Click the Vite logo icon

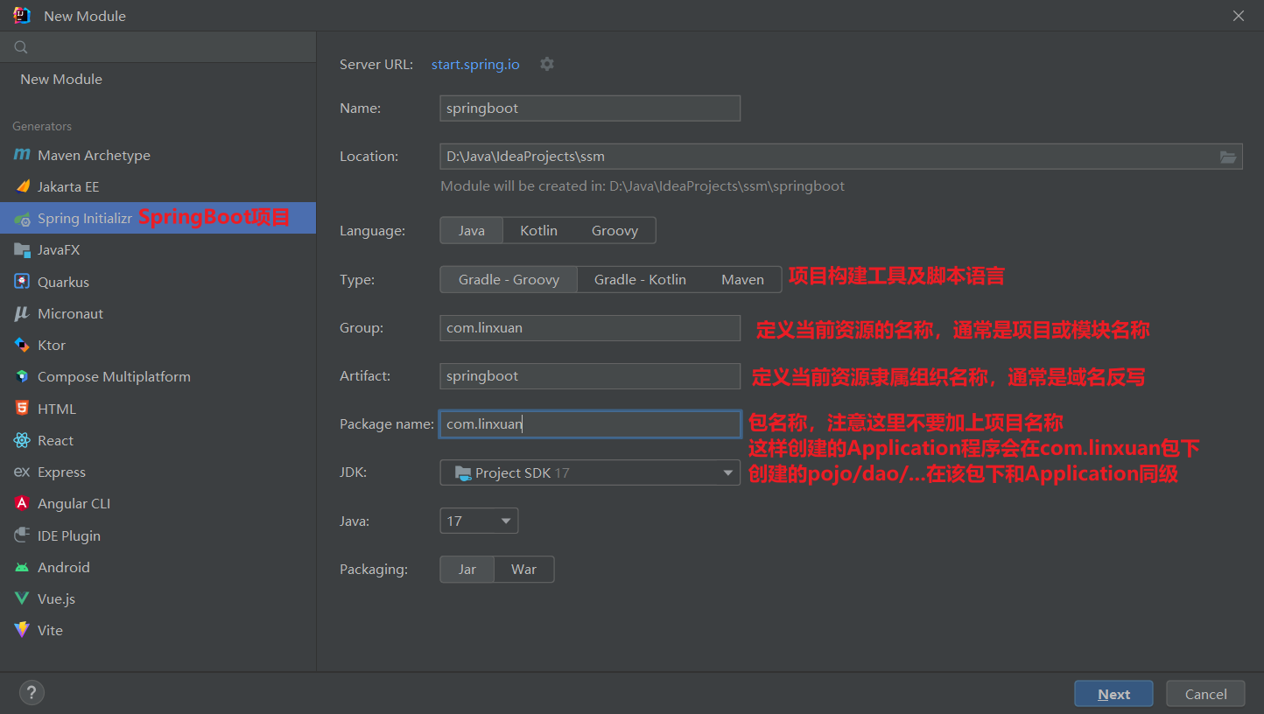[22, 630]
